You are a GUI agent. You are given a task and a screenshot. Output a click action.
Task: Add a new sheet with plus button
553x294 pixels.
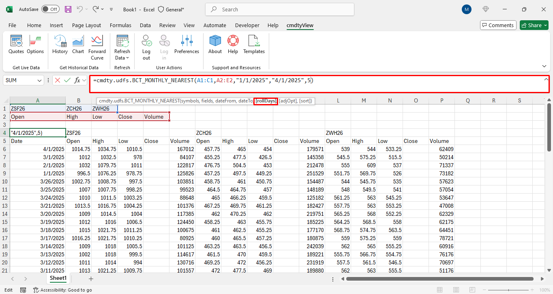[x=91, y=279]
